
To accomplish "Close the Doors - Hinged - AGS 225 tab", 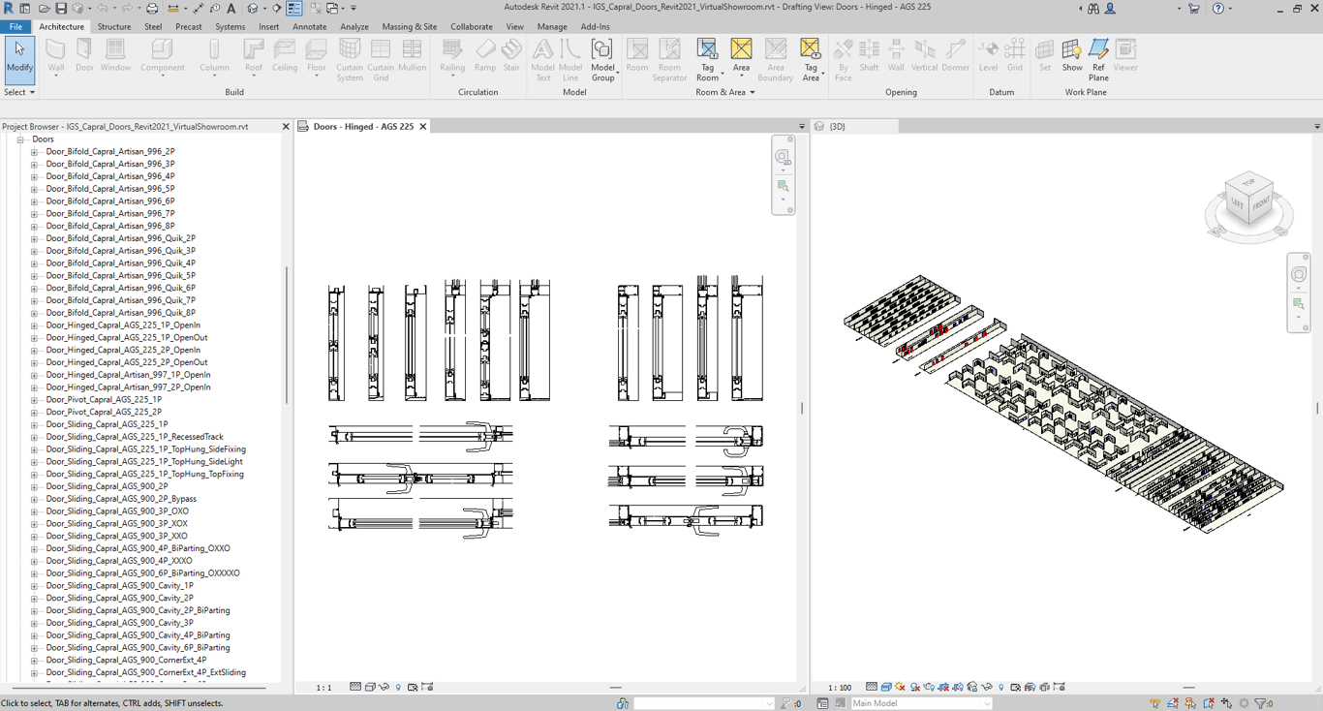I will (423, 127).
